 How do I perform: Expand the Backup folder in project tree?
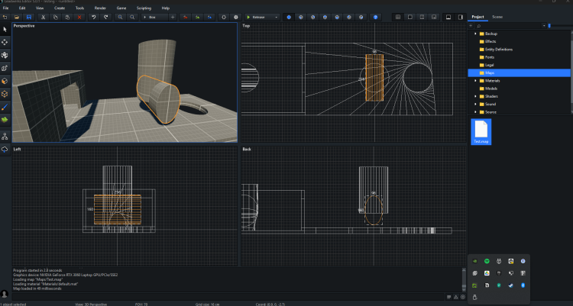[475, 34]
